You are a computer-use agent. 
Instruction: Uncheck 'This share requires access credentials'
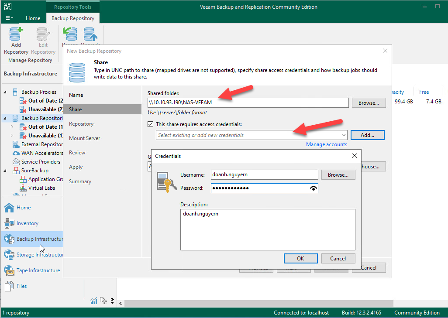click(x=151, y=124)
